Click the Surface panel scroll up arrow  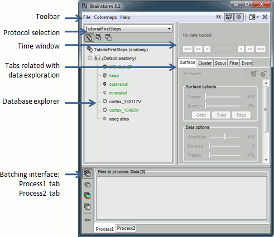266,83
